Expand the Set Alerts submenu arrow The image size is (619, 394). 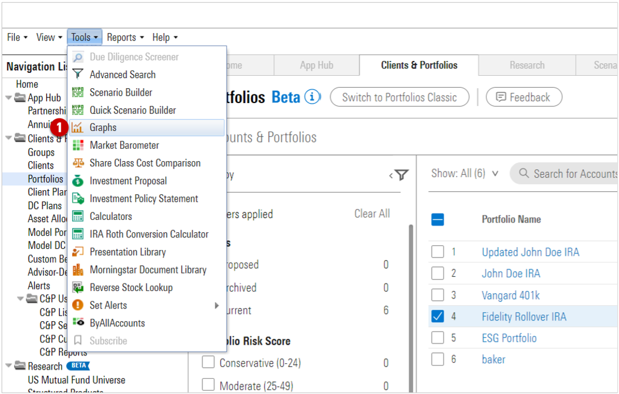(x=216, y=305)
